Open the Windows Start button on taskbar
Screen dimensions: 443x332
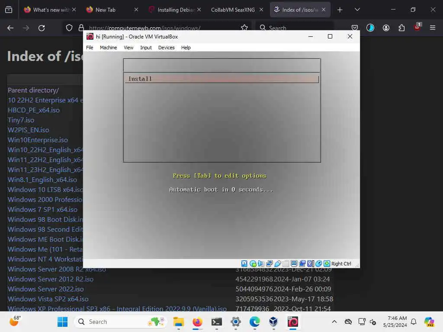pos(62,322)
